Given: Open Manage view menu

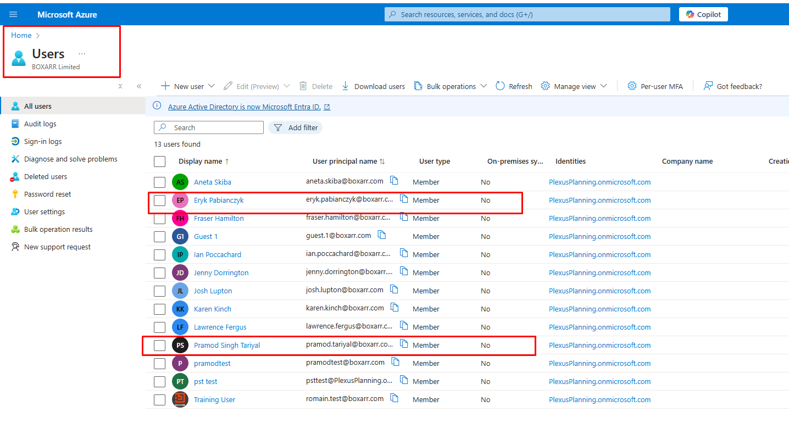Looking at the screenshot, I should pyautogui.click(x=569, y=86).
